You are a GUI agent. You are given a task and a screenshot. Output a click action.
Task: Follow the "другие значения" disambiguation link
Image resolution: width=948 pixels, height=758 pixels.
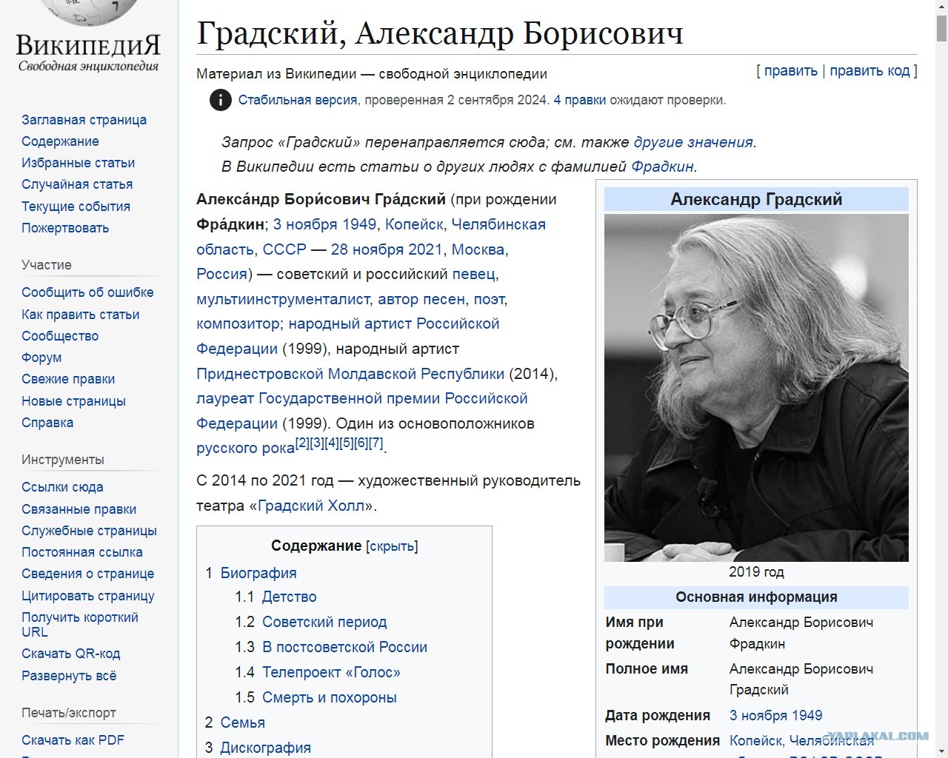[693, 142]
